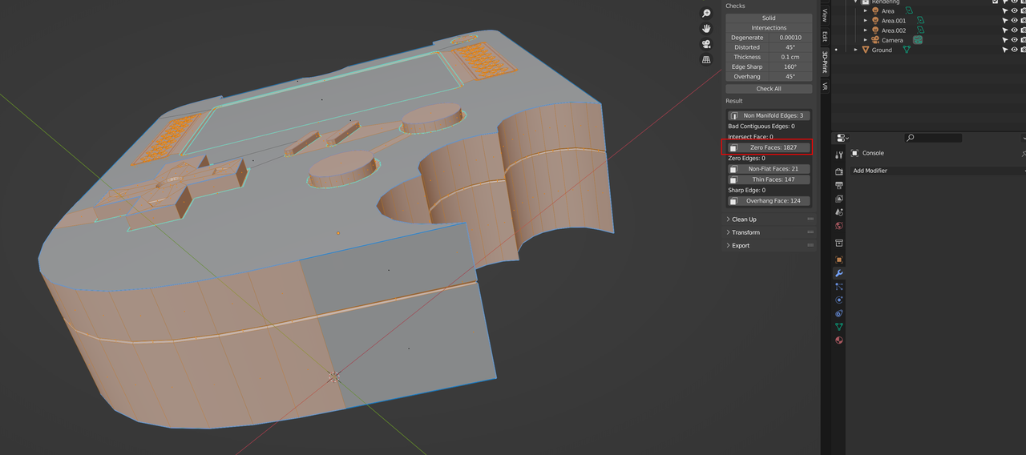The width and height of the screenshot is (1026, 455).
Task: Open the Add Modifier dropdown
Action: point(870,171)
